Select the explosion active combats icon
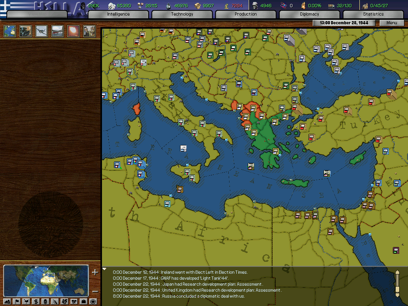Viewport: 408px width, 306px height. (73, 31)
